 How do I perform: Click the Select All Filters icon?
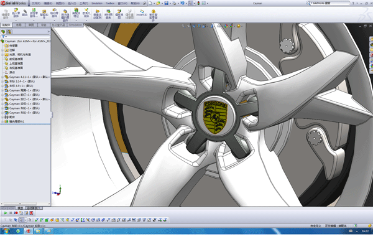[x=16, y=220]
